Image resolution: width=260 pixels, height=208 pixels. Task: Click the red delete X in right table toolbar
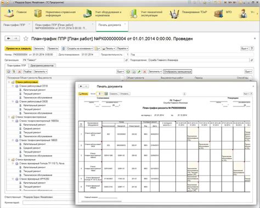[144, 71]
